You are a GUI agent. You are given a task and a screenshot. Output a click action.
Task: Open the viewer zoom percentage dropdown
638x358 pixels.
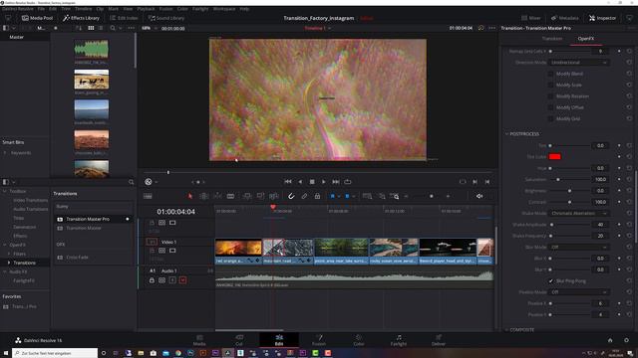coord(149,28)
